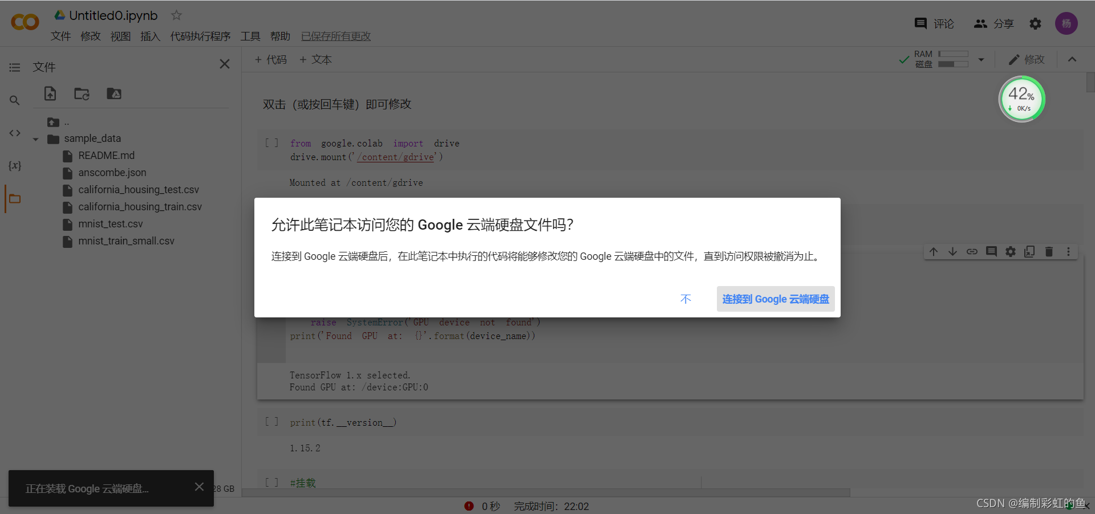Add a code cell with + 代码
This screenshot has width=1095, height=514.
270,59
